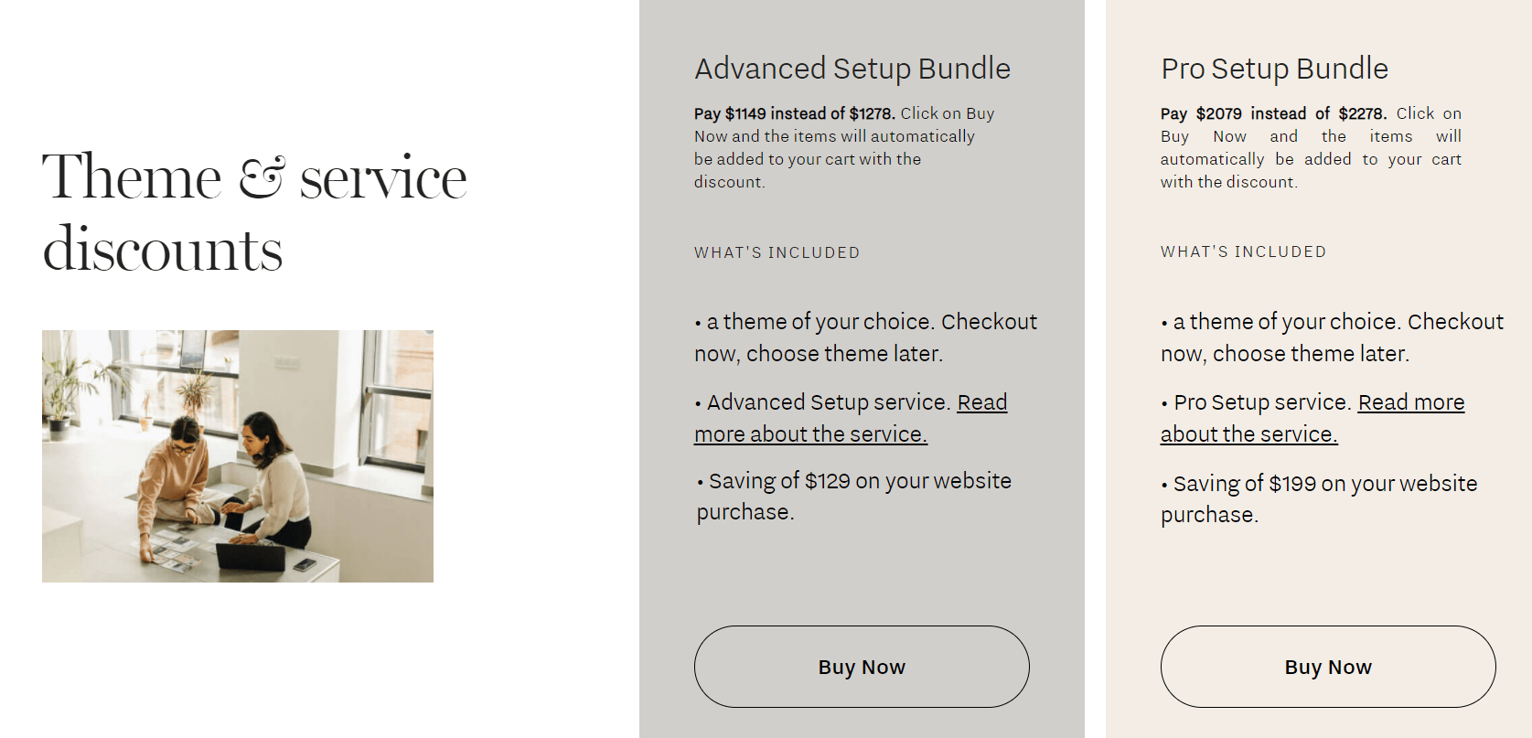Click the 'Pay $2079 instead of $2278' text
Viewport: 1532px width, 738px height.
(1274, 113)
